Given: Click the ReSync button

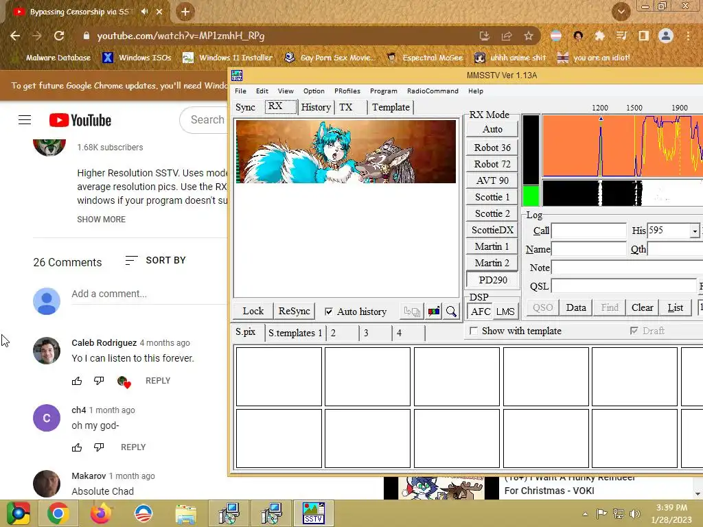Looking at the screenshot, I should pos(294,311).
